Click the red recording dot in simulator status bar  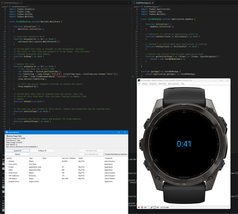tap(139, 207)
